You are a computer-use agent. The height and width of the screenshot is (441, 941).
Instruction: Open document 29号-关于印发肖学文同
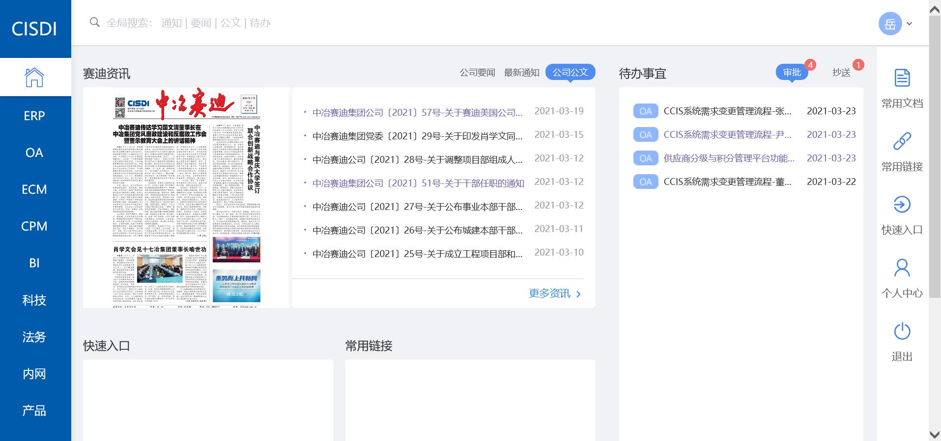tap(417, 136)
